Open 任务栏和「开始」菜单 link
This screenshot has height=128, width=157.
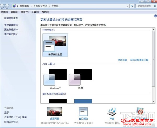[15, 117]
